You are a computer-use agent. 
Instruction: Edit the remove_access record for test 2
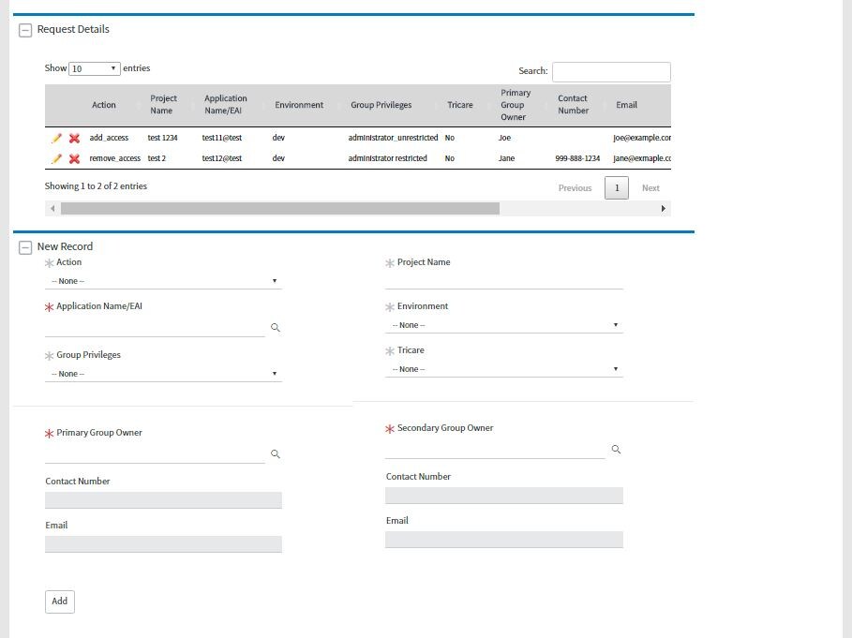pos(56,158)
